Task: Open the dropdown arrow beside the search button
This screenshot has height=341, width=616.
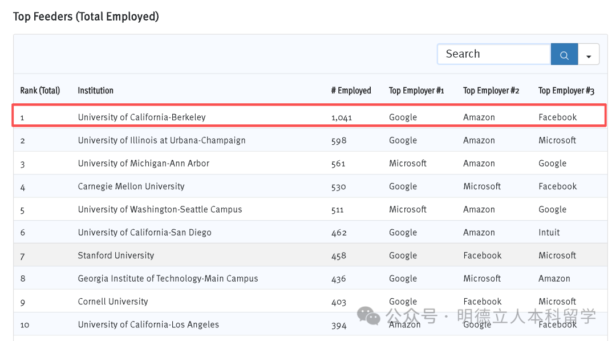Action: [x=589, y=54]
